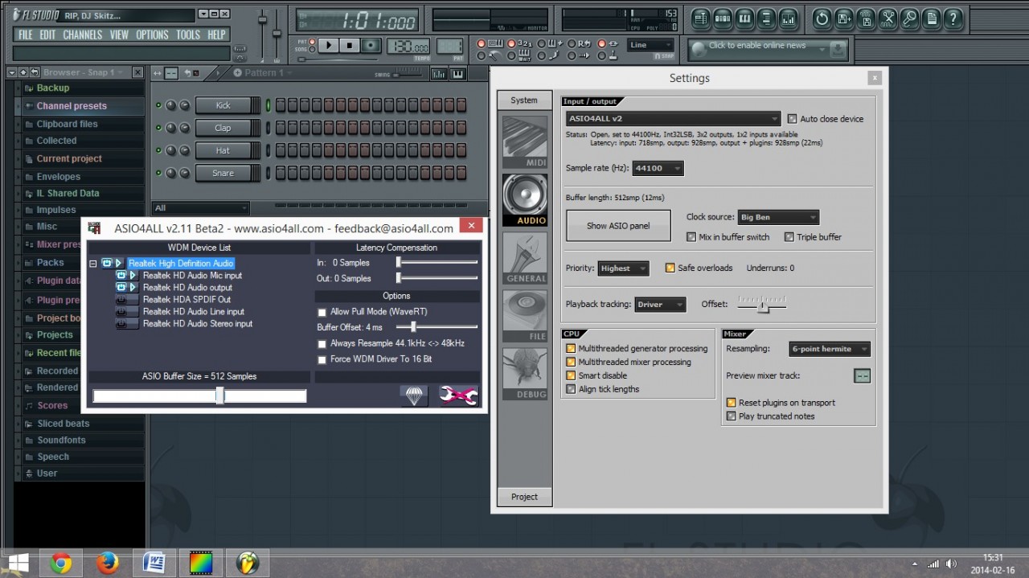Image resolution: width=1029 pixels, height=578 pixels.
Task: Toggle the Triple buffer checkbox
Action: [x=789, y=237]
